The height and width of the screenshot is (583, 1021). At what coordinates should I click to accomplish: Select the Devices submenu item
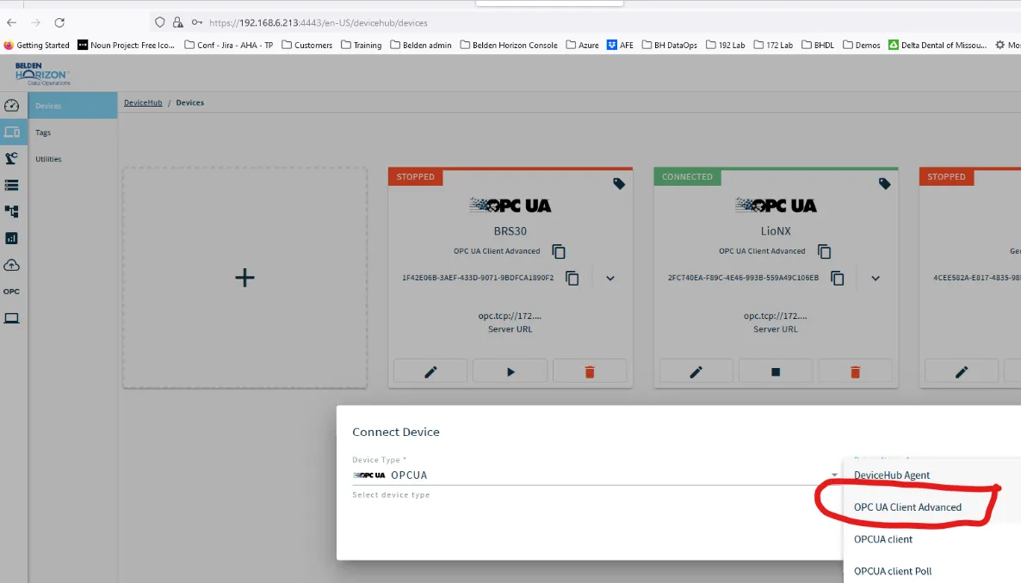pos(72,106)
